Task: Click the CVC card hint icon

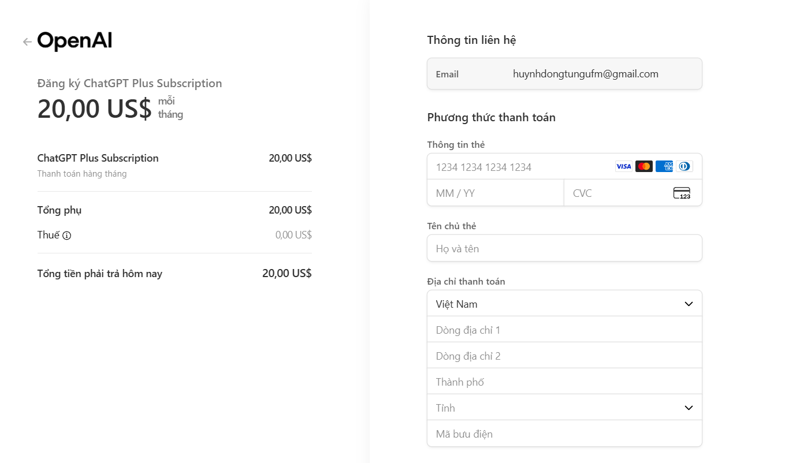Action: (x=682, y=193)
